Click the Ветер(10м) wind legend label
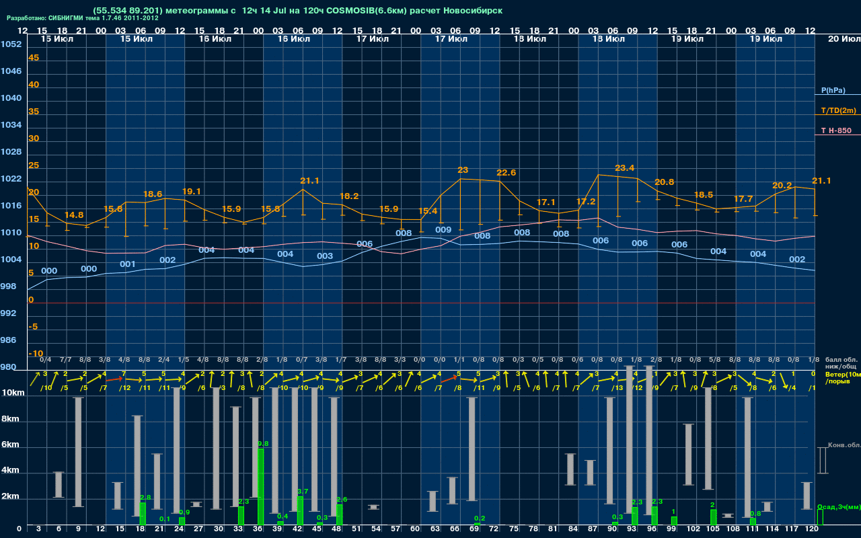 [842, 374]
